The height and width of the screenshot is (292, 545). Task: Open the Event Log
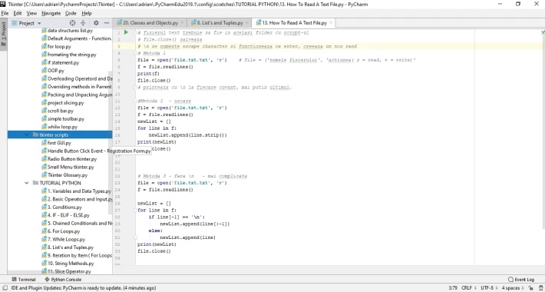coord(521,280)
